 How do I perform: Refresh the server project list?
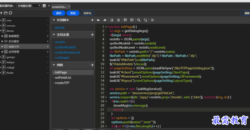[x=10, y=13]
